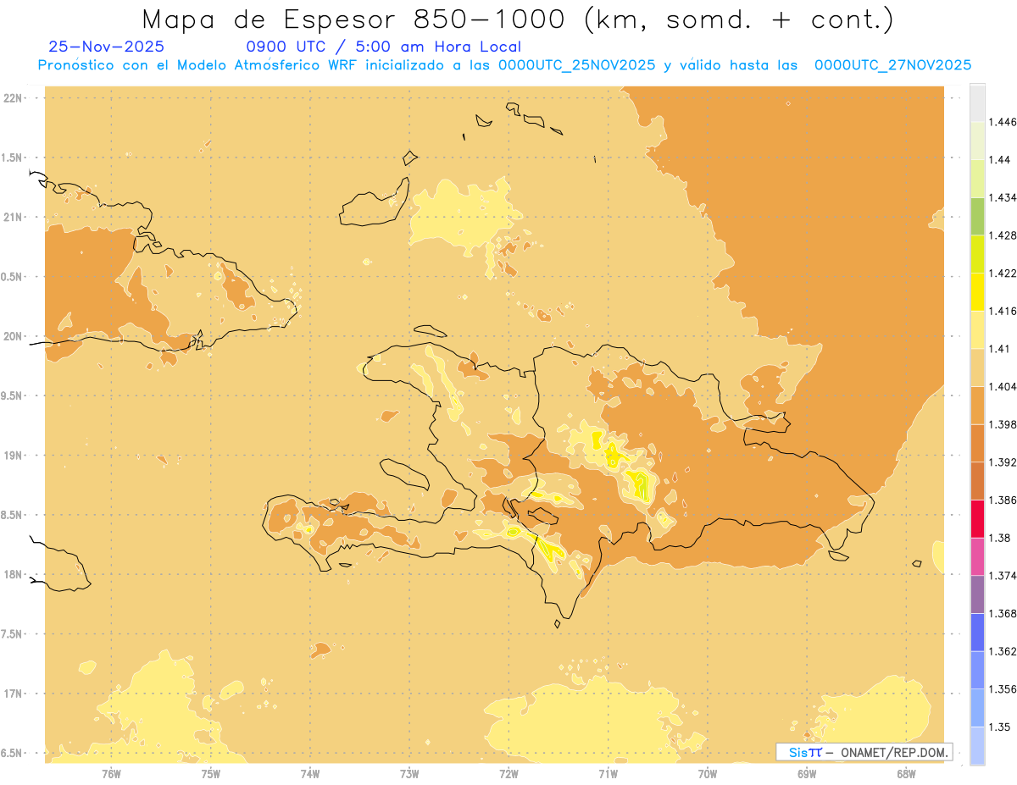Click the pink legend swatch below 1.38

[x=977, y=556]
